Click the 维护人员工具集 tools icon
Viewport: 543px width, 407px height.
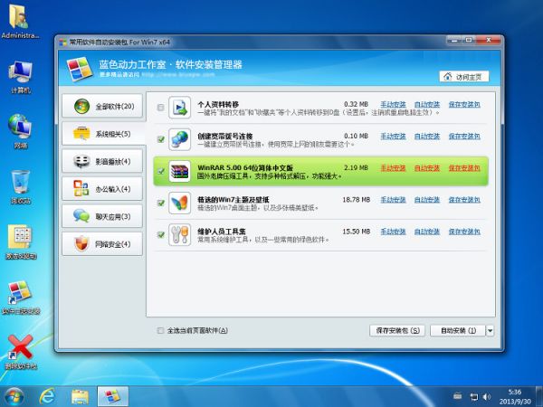(180, 235)
